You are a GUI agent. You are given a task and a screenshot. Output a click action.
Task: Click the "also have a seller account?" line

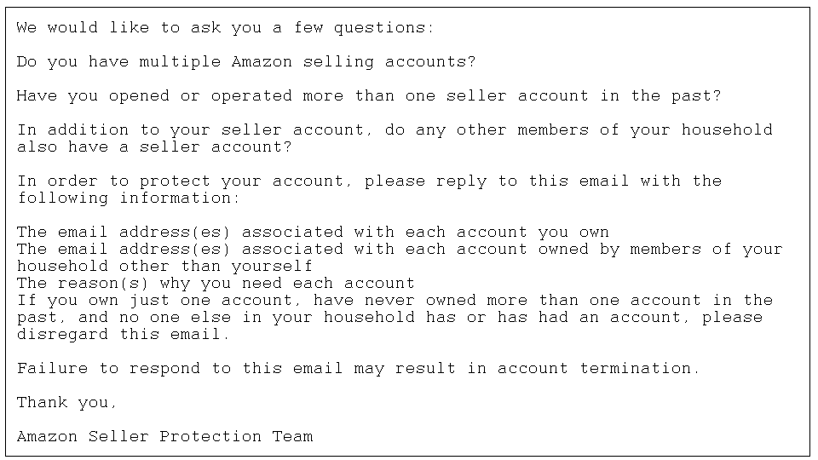point(154,147)
